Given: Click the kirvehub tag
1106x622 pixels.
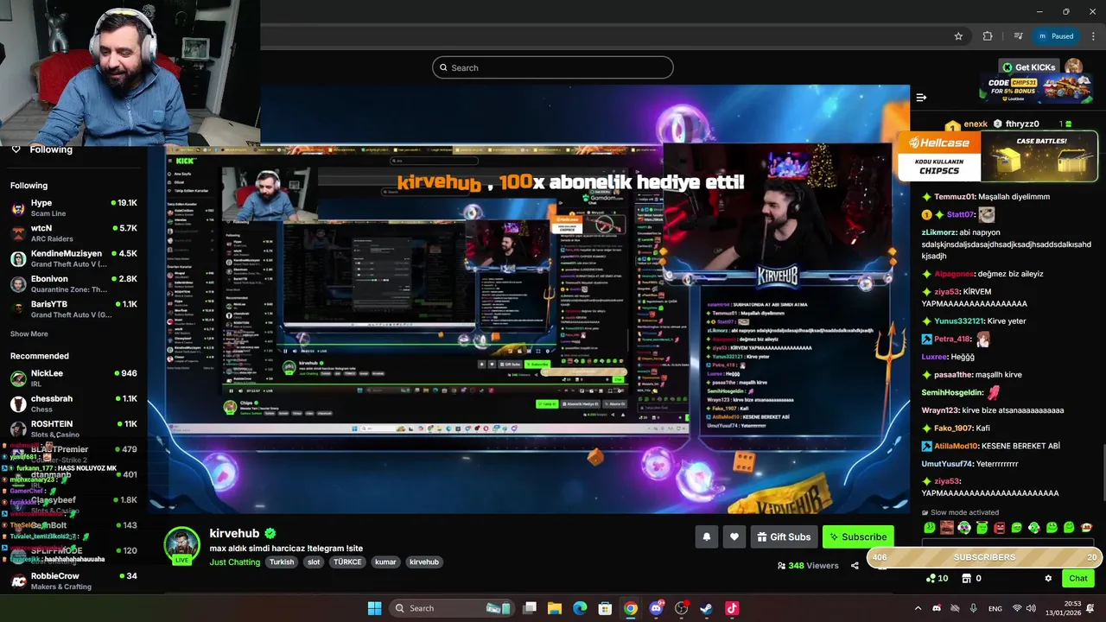Looking at the screenshot, I should pyautogui.click(x=424, y=562).
